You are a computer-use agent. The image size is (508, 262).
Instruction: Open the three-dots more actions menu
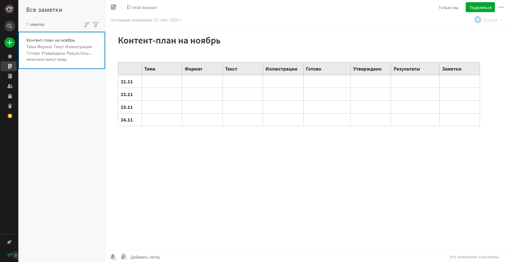[x=501, y=7]
